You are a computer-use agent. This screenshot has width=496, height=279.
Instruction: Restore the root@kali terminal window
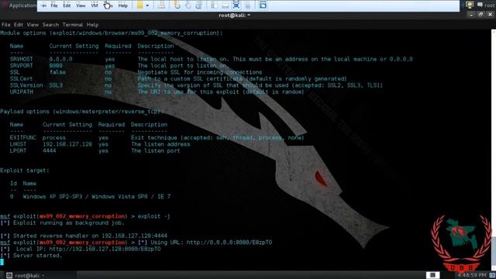pyautogui.click(x=480, y=15)
